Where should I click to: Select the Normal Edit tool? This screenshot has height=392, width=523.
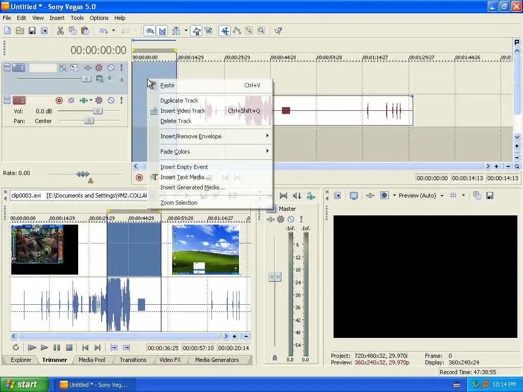coord(225,31)
